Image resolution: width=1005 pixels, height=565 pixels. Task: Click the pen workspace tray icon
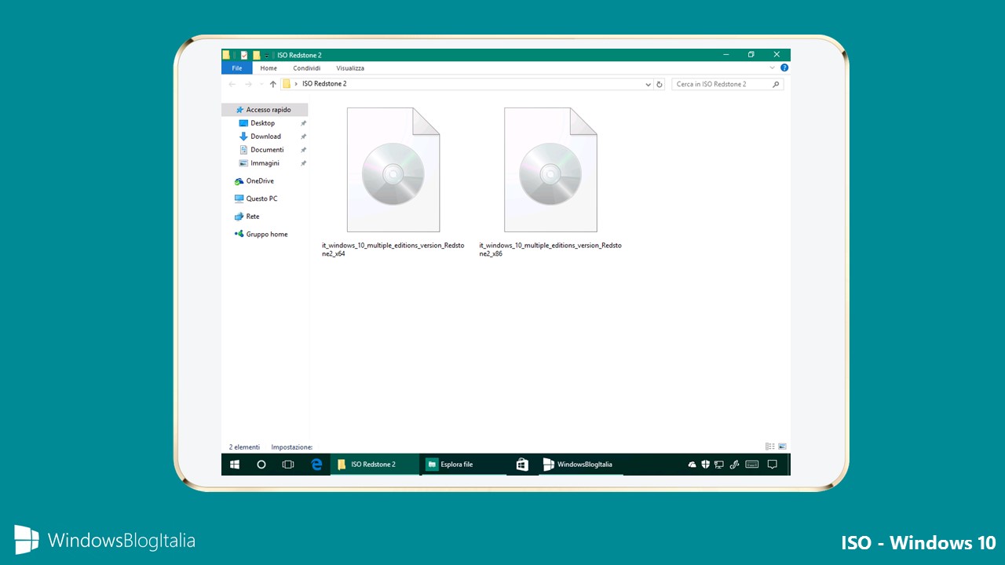tap(735, 465)
